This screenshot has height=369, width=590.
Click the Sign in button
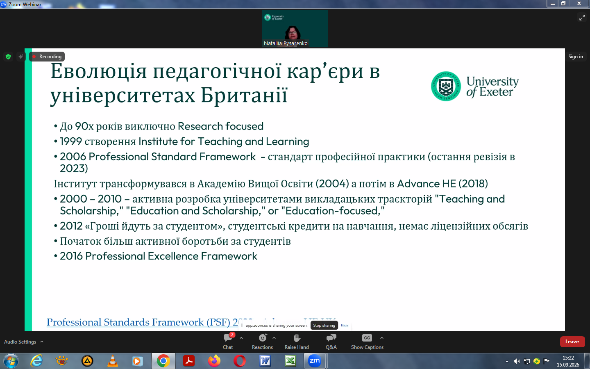576,57
